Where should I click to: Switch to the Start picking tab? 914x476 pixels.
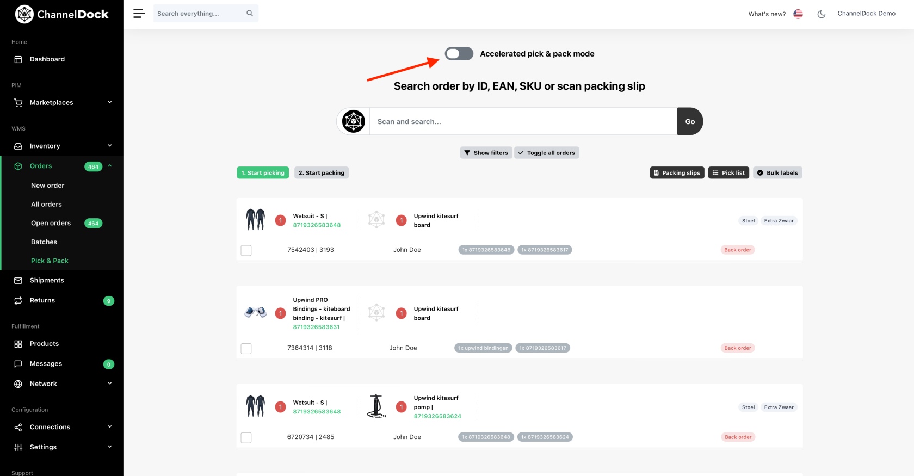coord(263,173)
